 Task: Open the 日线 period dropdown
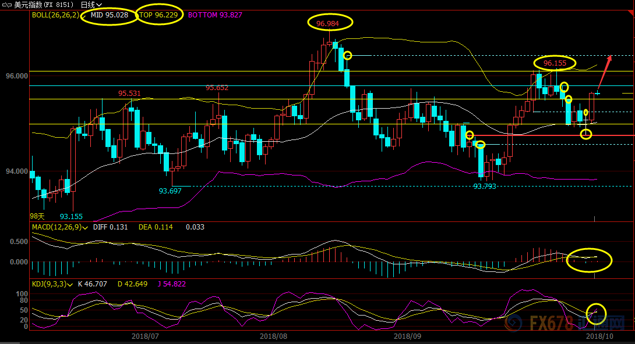tap(91, 5)
